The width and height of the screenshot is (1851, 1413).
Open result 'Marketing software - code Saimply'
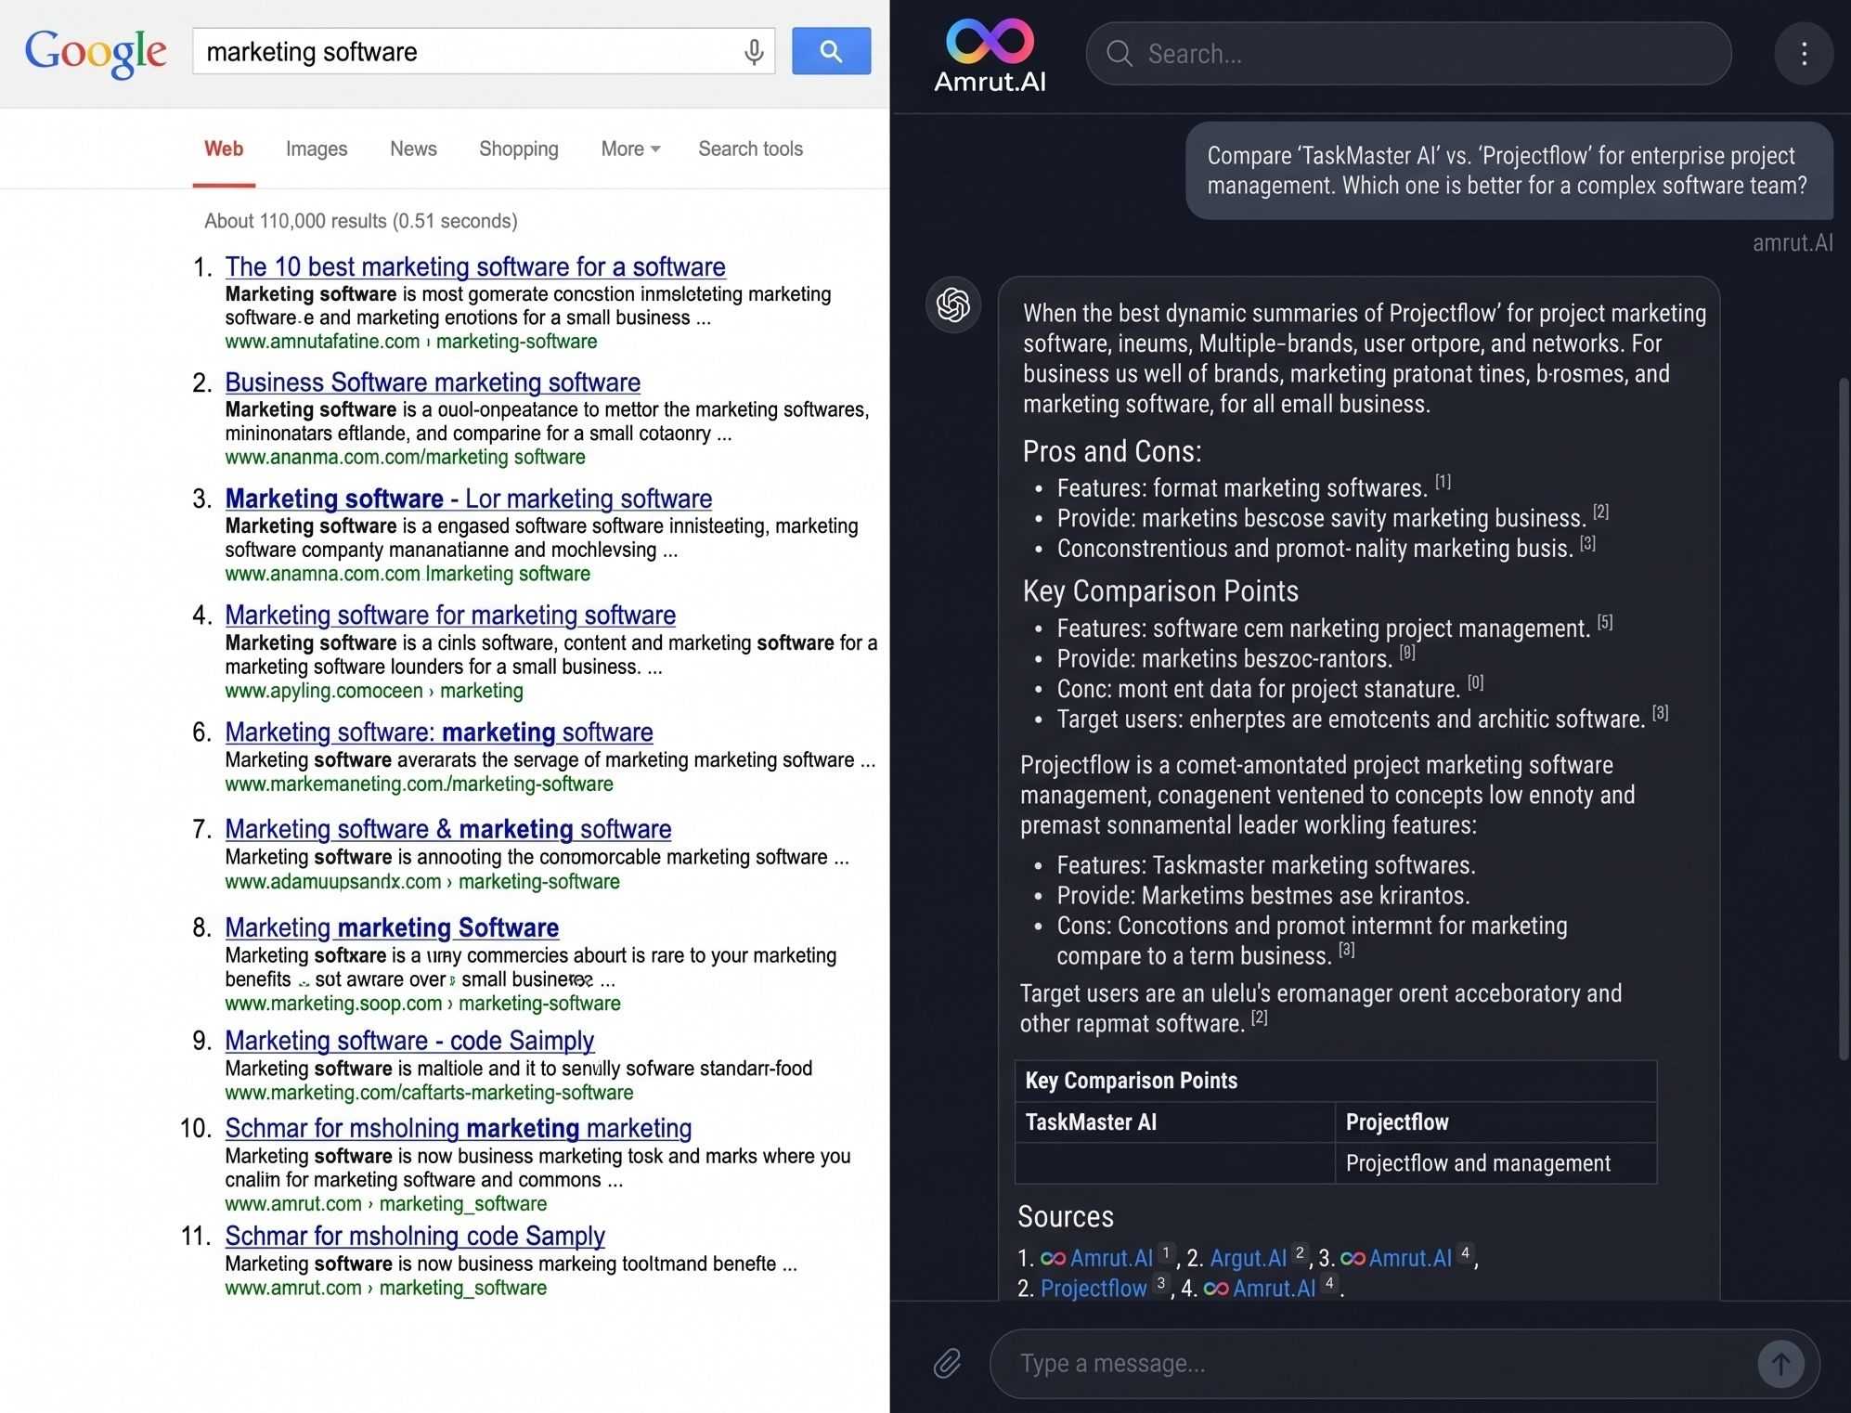[x=409, y=1041]
